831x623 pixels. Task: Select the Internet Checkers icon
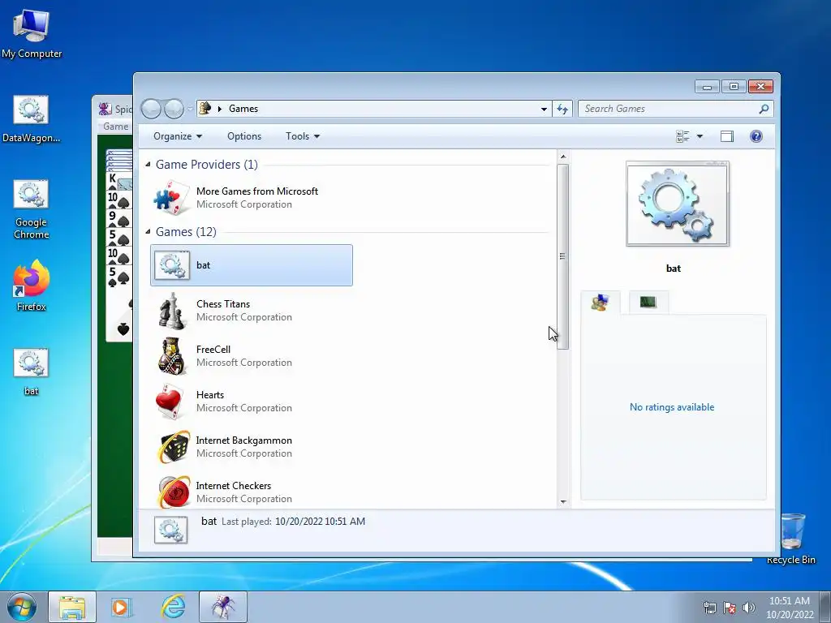tap(174, 492)
